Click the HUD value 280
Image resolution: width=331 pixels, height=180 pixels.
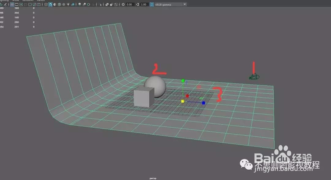point(17,22)
